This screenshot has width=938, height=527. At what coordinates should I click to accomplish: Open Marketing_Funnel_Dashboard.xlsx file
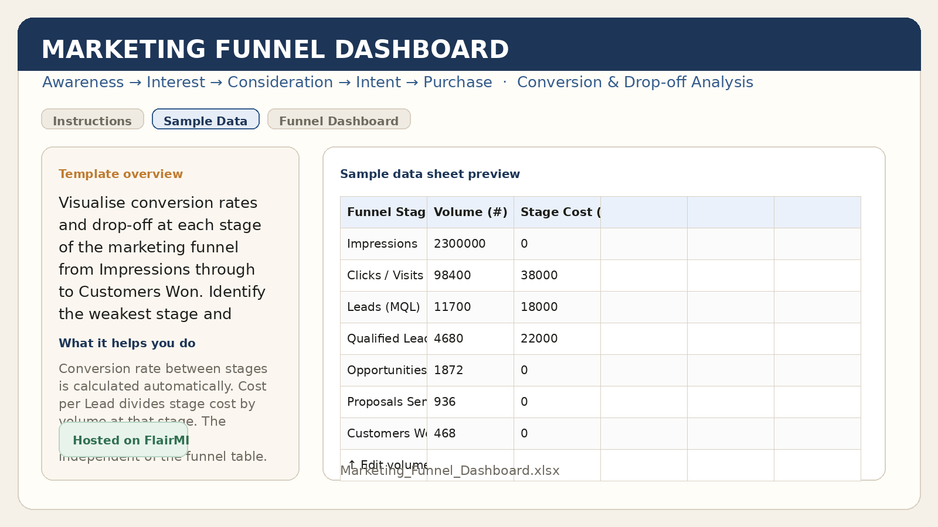(x=450, y=470)
